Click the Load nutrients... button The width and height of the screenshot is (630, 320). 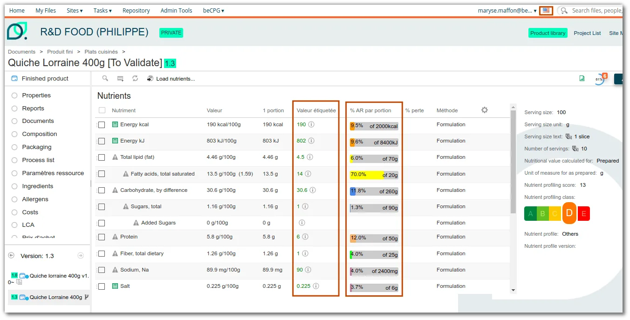pyautogui.click(x=171, y=79)
